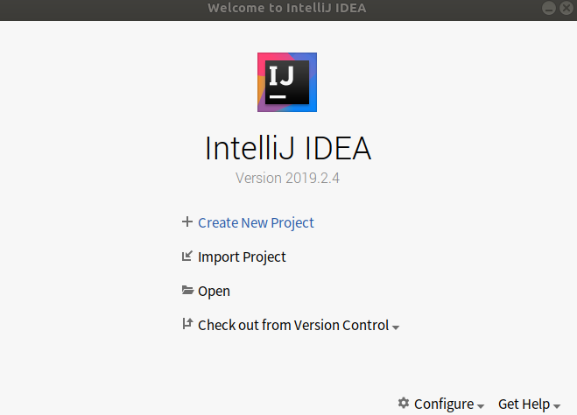Click the large IntelliJ IDEA title text
This screenshot has width=577, height=415.
(x=288, y=148)
